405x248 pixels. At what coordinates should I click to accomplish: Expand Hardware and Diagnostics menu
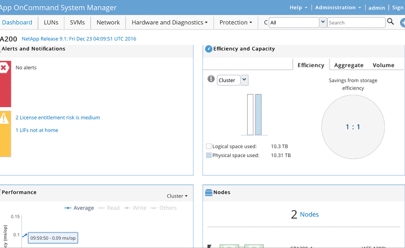(170, 22)
